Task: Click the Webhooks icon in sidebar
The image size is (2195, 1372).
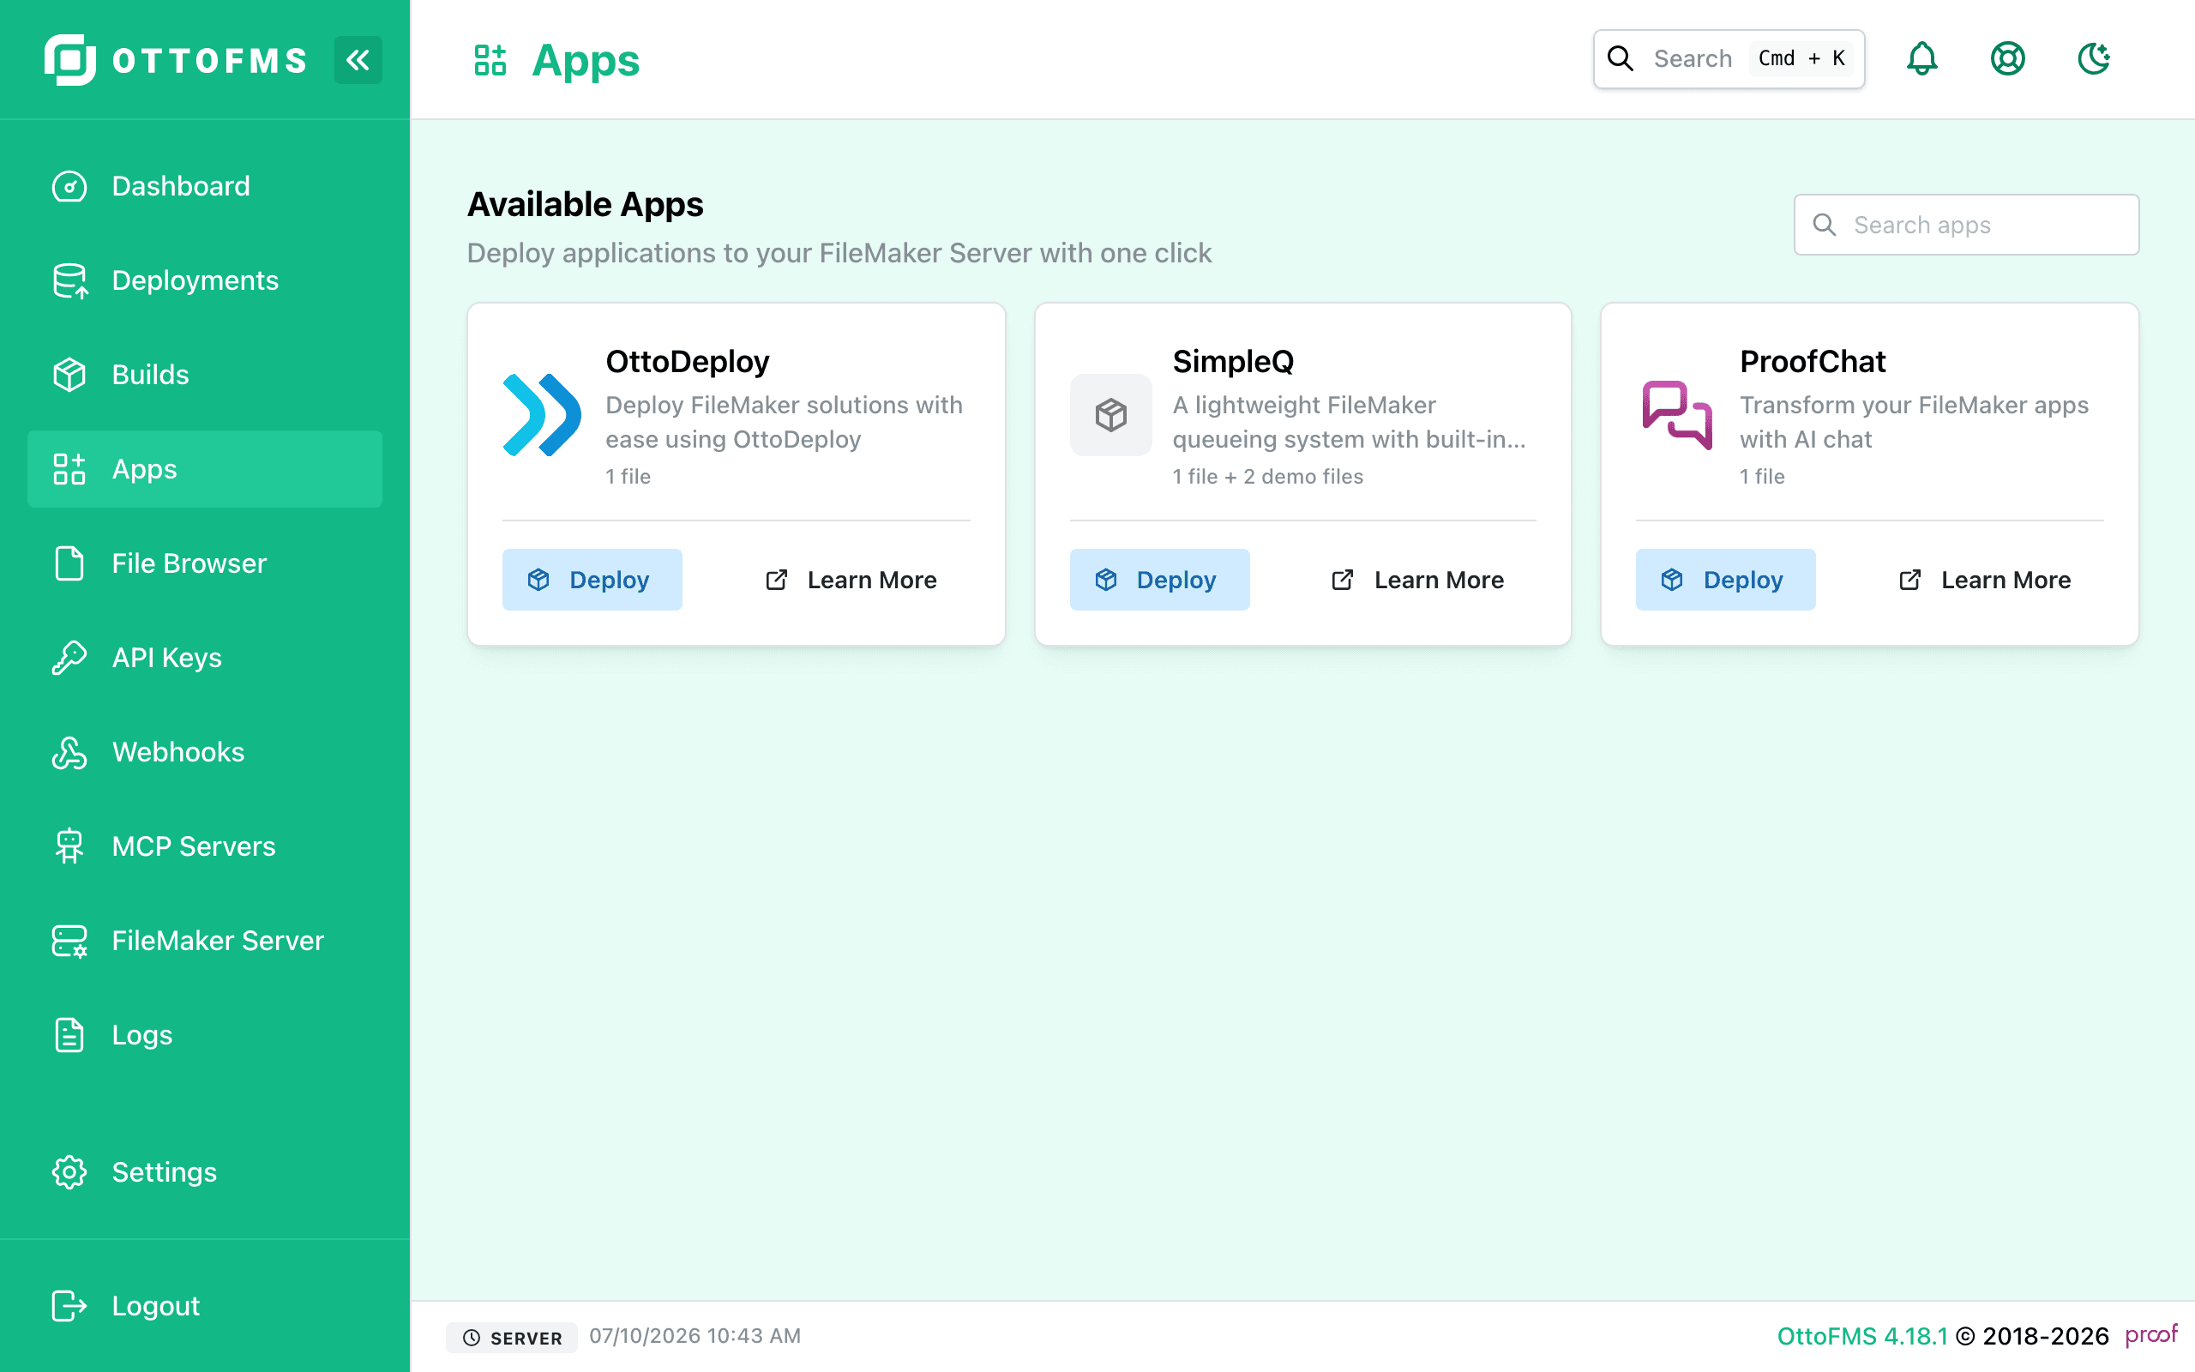Action: pyautogui.click(x=69, y=752)
